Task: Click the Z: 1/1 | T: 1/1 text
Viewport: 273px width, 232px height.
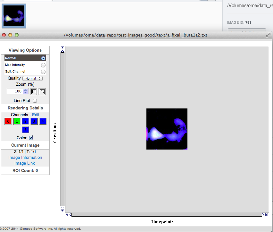Action: click(x=25, y=152)
